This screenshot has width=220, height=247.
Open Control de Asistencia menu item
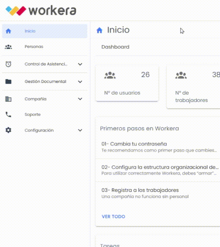tap(45, 64)
